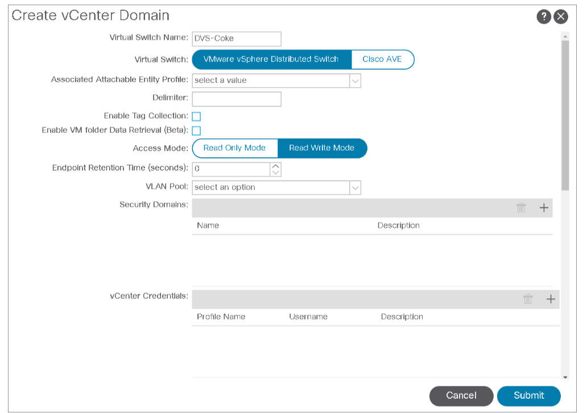Click the Virtual Switch Name field

pyautogui.click(x=237, y=39)
